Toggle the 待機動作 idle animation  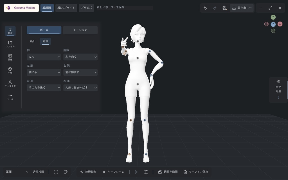point(88,172)
